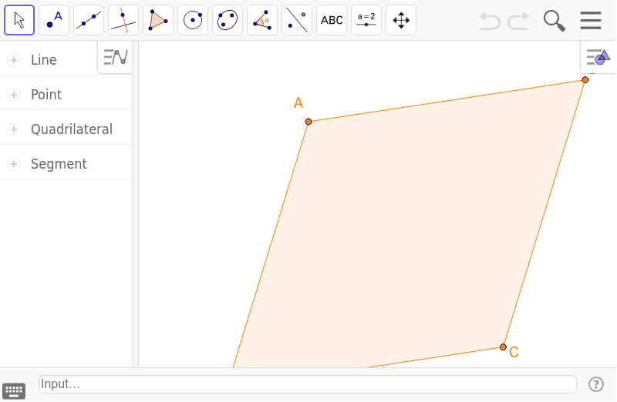Select the Circle with center tool
617x402 pixels.
(x=193, y=20)
